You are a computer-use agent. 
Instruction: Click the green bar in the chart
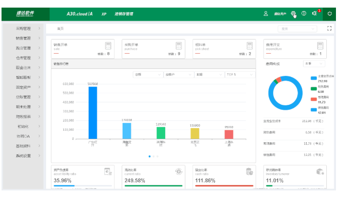pos(161,133)
